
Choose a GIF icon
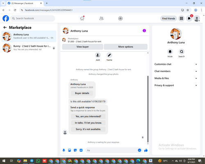[x=81, y=150]
